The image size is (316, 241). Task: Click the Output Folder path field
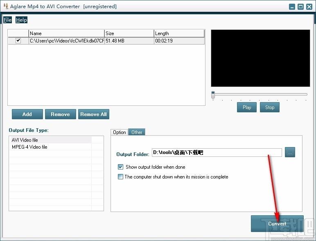(217, 152)
